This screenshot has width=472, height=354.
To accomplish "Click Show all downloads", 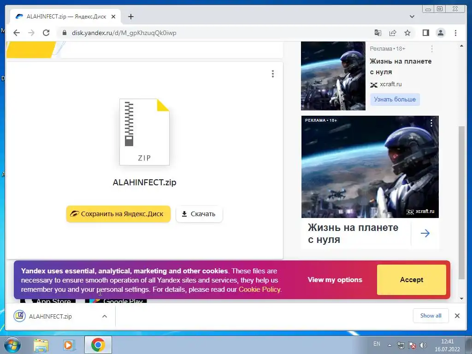I will (431, 316).
